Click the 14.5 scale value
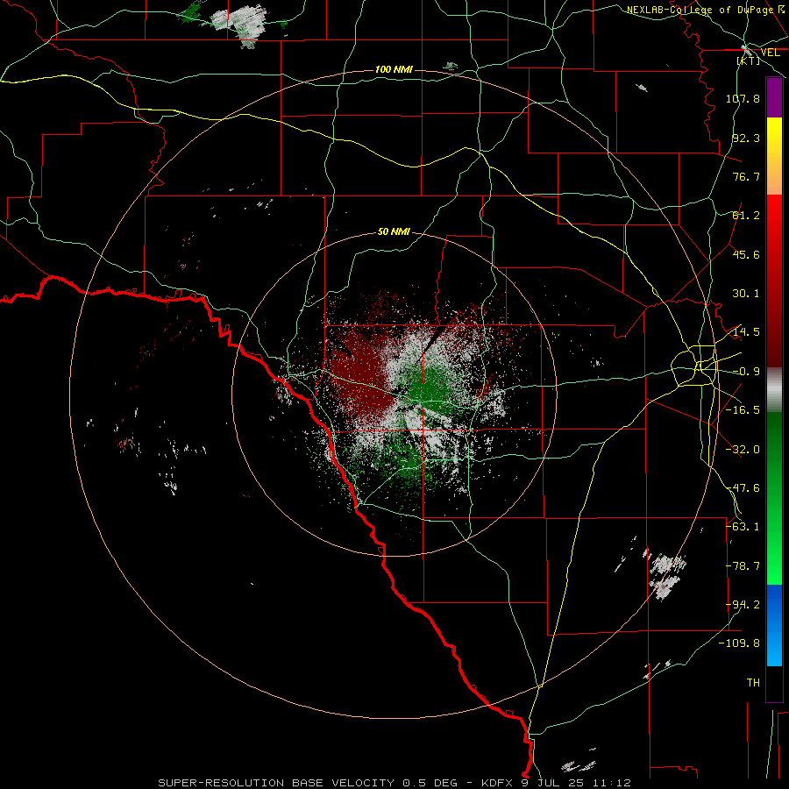The height and width of the screenshot is (789, 789). coord(746,332)
